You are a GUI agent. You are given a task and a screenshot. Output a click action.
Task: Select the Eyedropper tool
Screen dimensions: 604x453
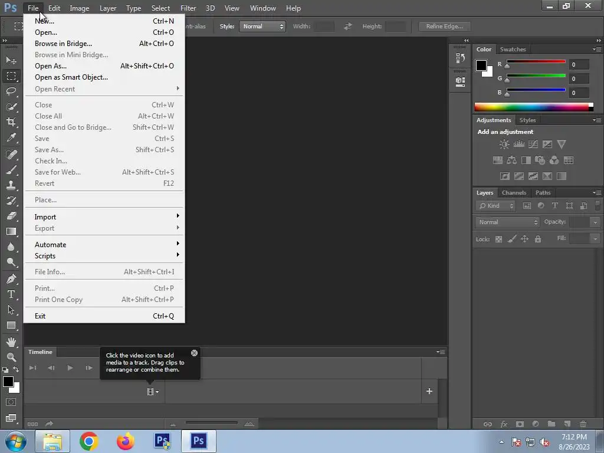point(11,137)
